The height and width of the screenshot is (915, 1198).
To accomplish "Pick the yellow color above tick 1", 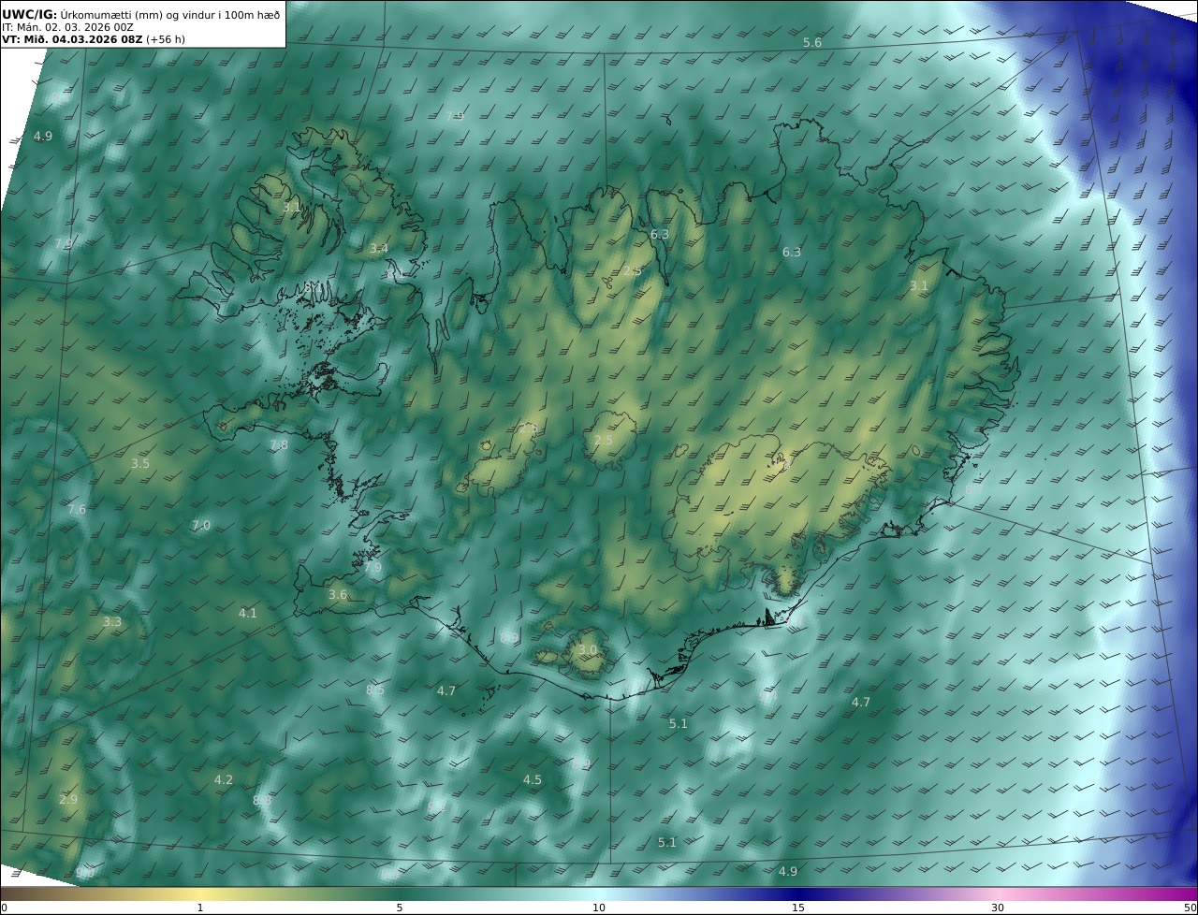I will click(200, 893).
